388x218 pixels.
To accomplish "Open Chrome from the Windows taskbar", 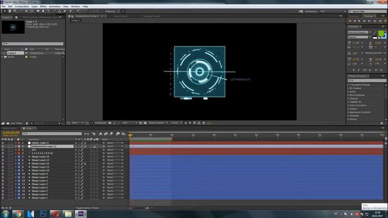I will 18,214.
